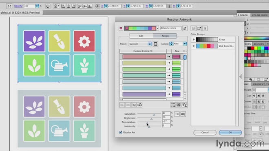Expand the Grays color group
Viewport: 269px width, 151px height.
coord(194,39)
